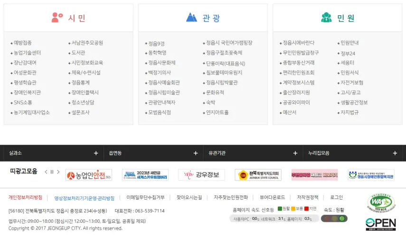This screenshot has width=406, height=237.
Task: Open the 강우정보 umbrella banner
Action: (202, 175)
